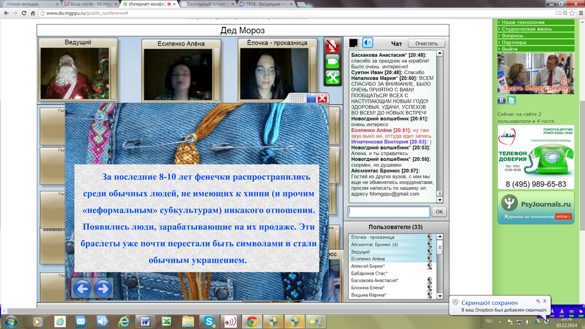The image size is (585, 329).
Task: Select user Вицына Марина in users list
Action: coord(391,295)
